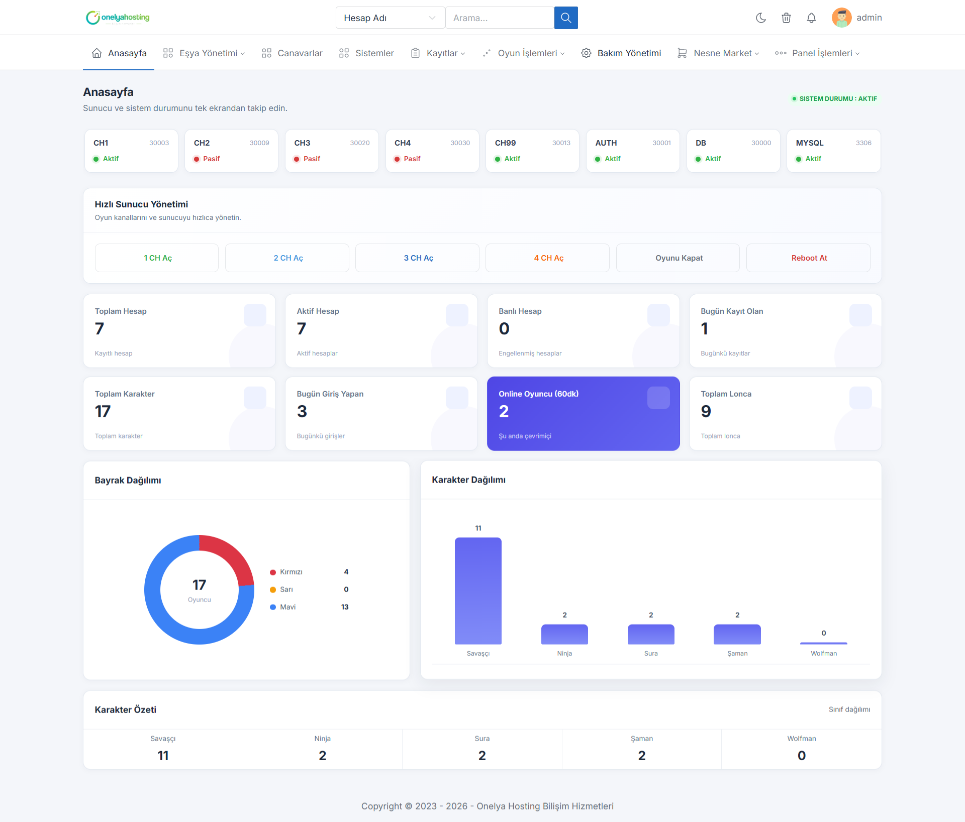This screenshot has width=965, height=822.
Task: Click the Sarı legend color dot
Action: click(x=273, y=590)
